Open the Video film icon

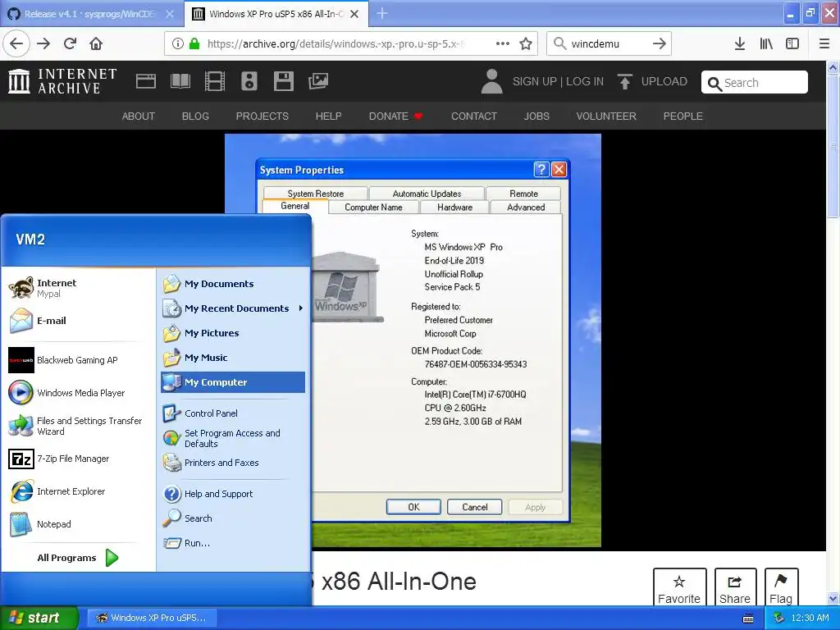pos(215,81)
